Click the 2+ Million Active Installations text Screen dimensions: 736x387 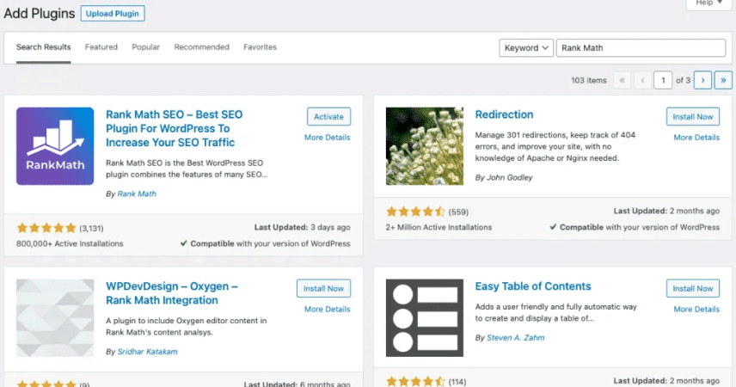(439, 227)
